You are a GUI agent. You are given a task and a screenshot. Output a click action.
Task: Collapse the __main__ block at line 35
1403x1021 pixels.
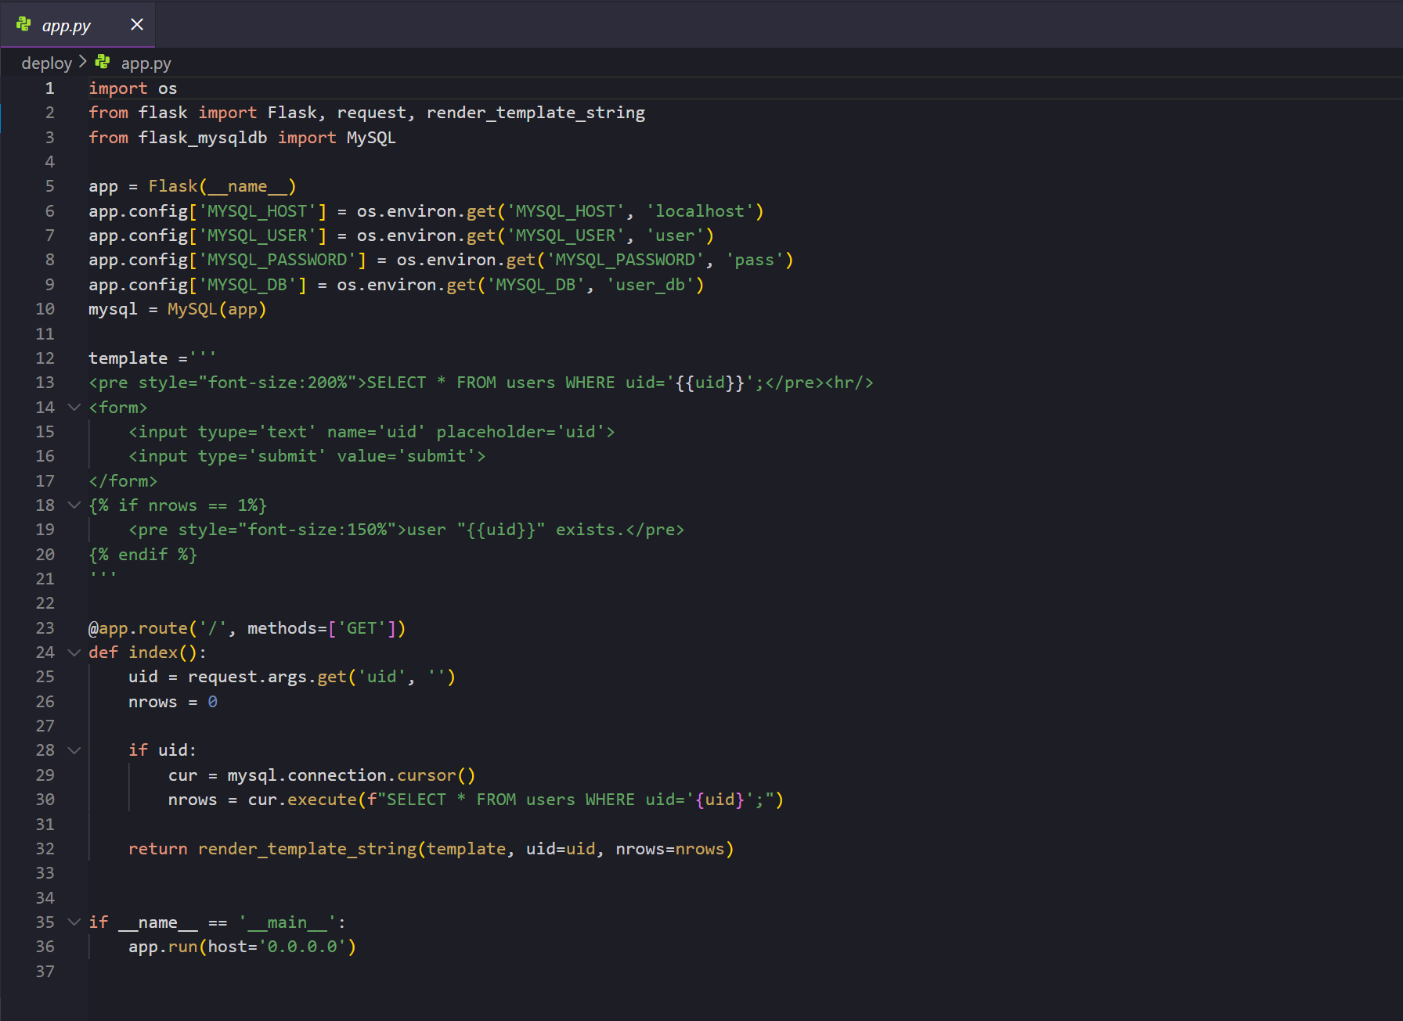click(x=74, y=922)
